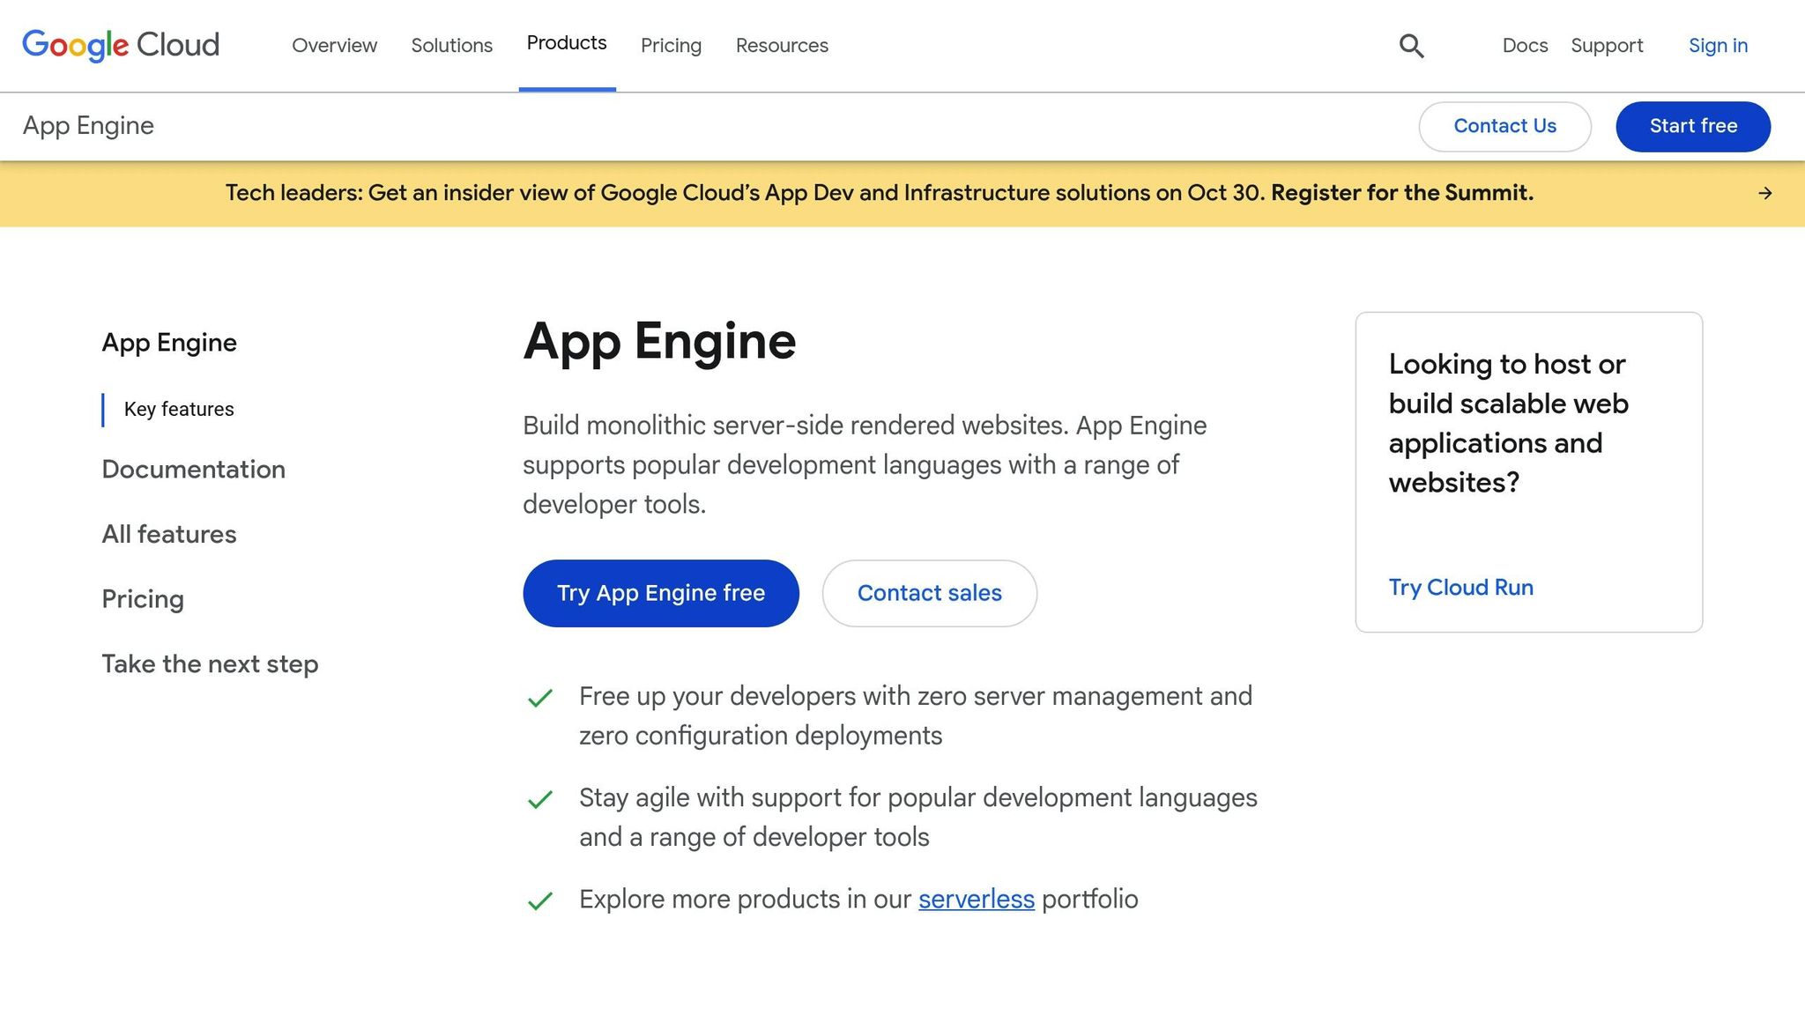The height and width of the screenshot is (1015, 1805).
Task: Open the Resources menu
Action: pyautogui.click(x=782, y=45)
